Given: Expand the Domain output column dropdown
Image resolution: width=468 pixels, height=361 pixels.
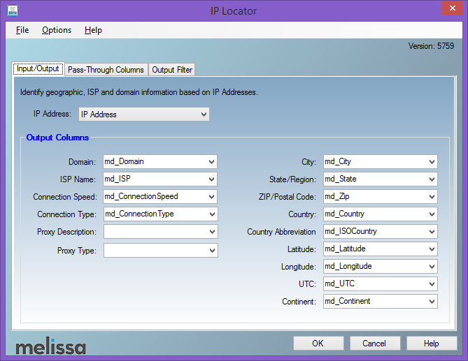Looking at the screenshot, I should [x=211, y=162].
